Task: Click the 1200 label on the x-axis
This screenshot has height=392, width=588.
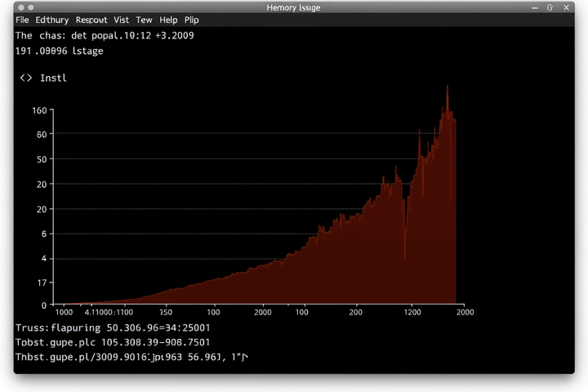Action: click(x=412, y=312)
